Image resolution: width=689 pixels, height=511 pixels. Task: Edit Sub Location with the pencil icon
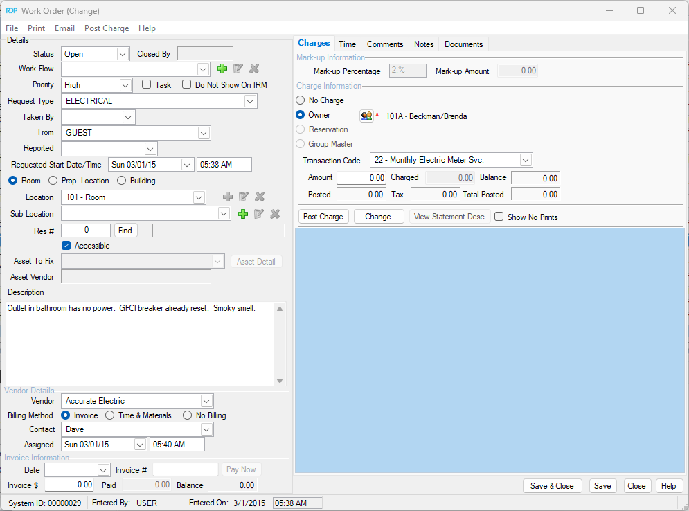tap(259, 214)
